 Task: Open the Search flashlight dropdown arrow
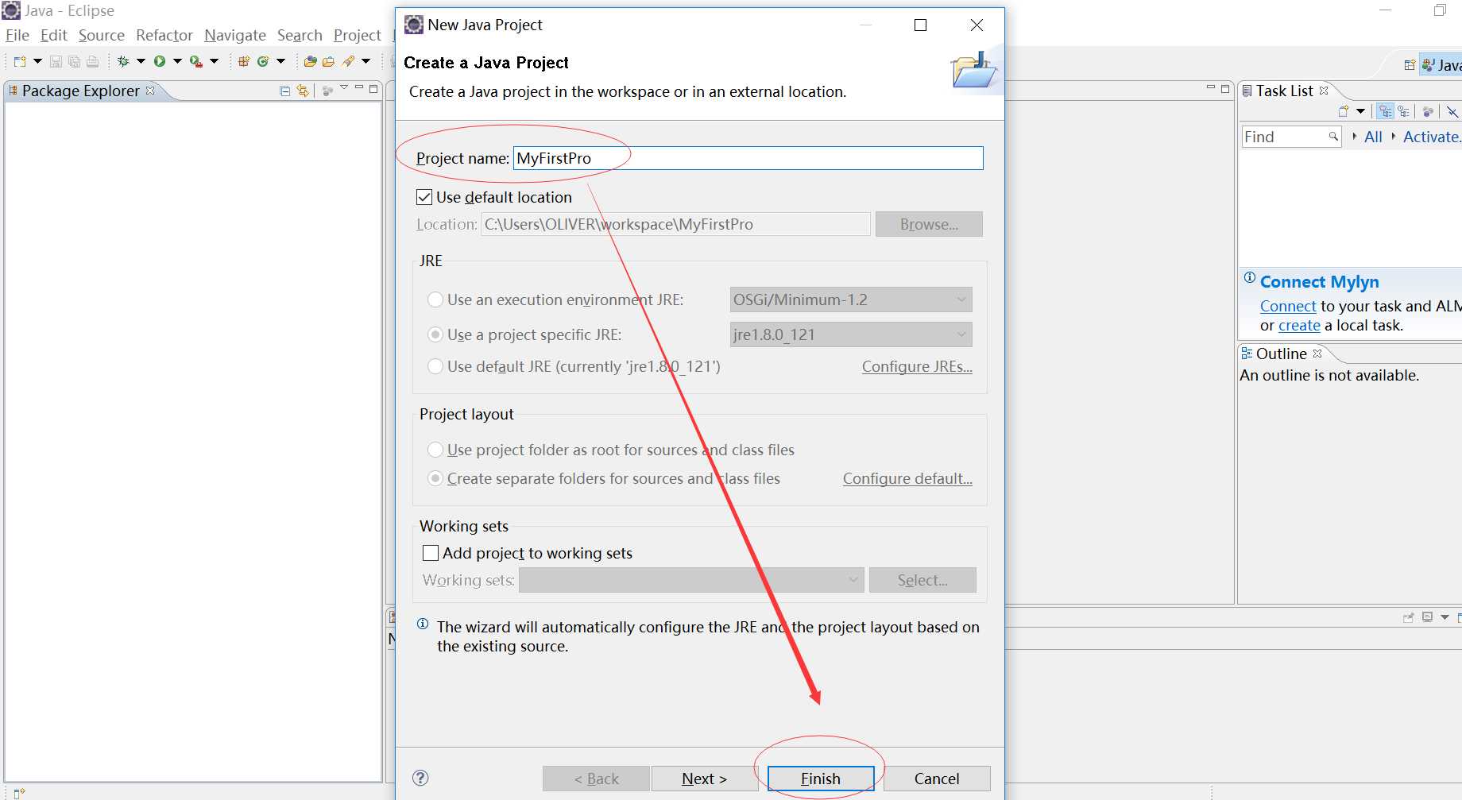365,61
